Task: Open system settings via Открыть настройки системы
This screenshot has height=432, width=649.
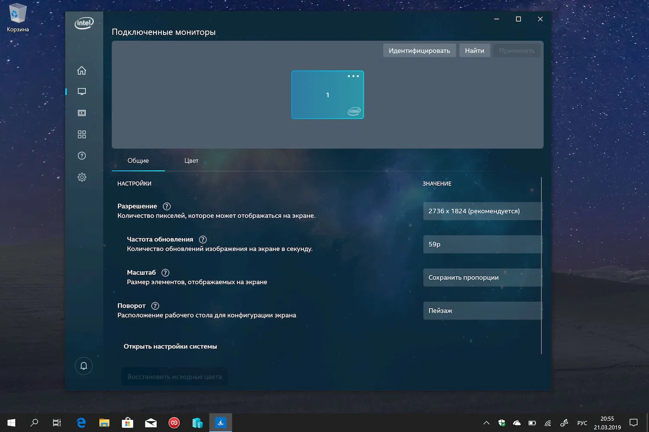Action: (170, 346)
